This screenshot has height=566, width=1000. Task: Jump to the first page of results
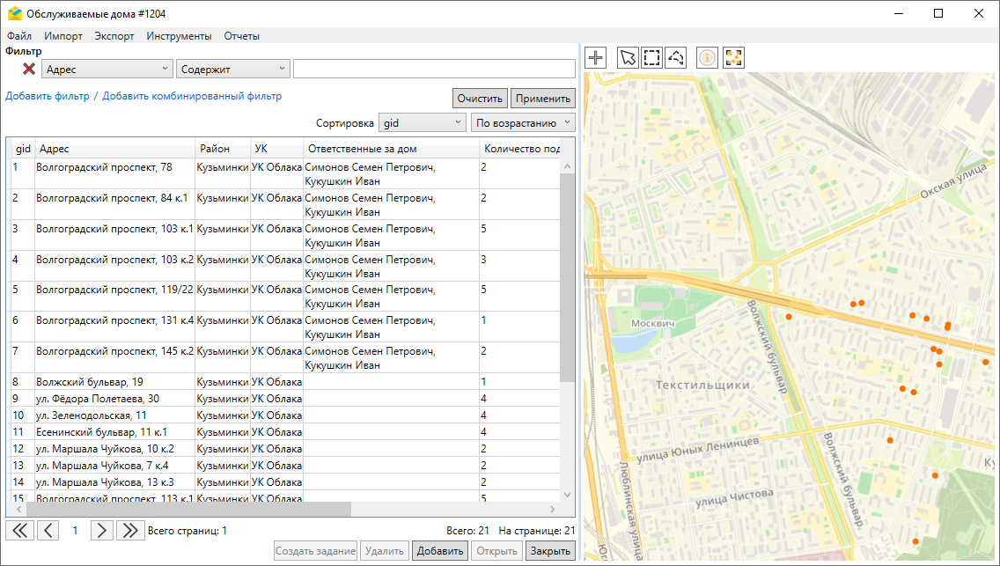(20, 530)
